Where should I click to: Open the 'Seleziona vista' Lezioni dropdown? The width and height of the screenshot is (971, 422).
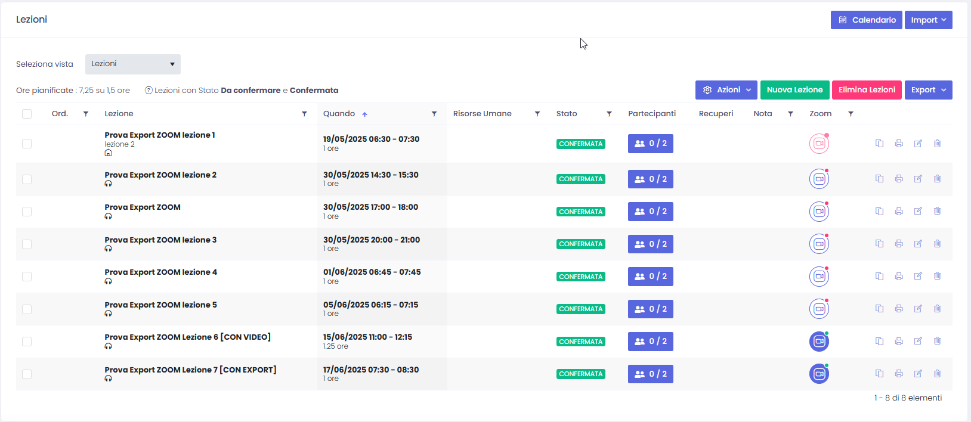tap(132, 64)
